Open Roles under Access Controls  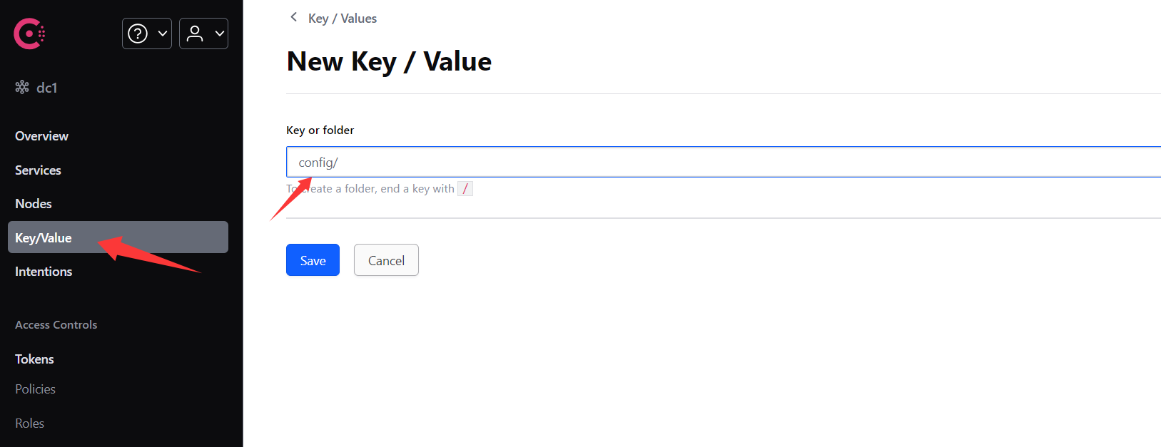[29, 423]
